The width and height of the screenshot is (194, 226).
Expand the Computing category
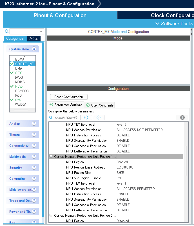point(34,178)
